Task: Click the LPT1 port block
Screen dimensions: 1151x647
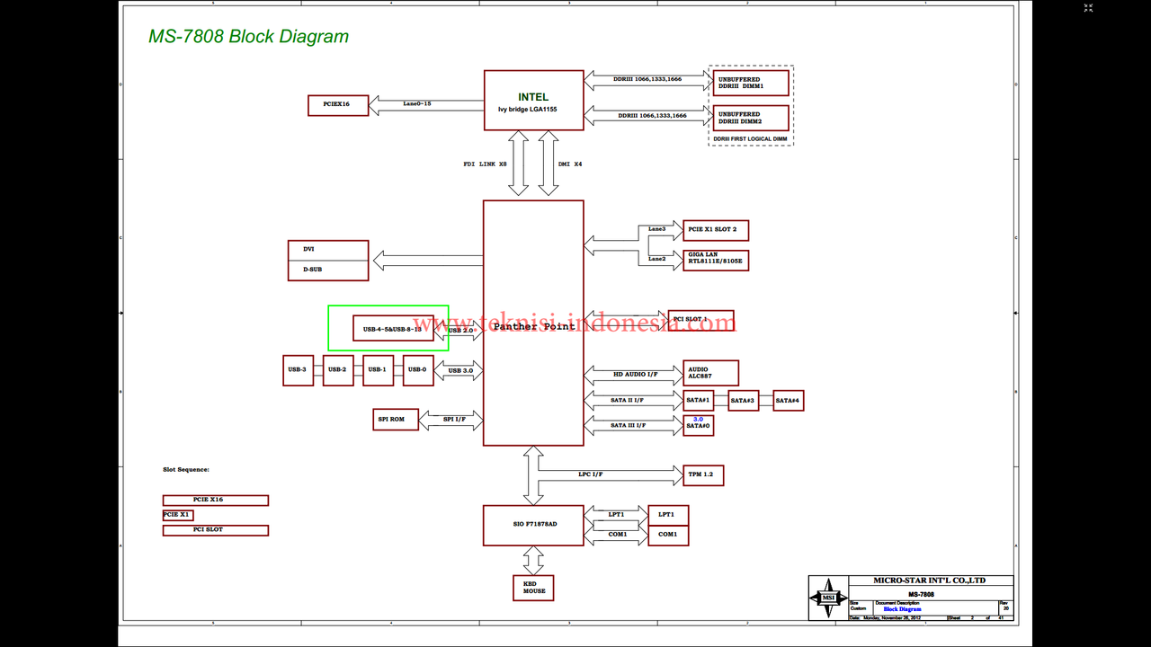Action: 668,515
